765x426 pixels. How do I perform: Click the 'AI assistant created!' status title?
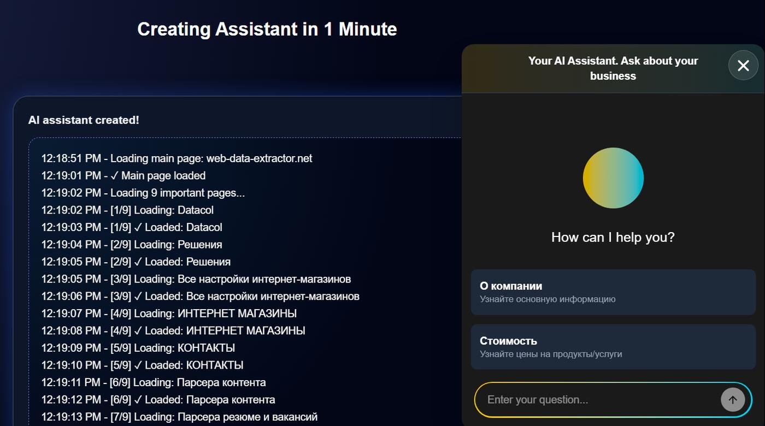84,120
